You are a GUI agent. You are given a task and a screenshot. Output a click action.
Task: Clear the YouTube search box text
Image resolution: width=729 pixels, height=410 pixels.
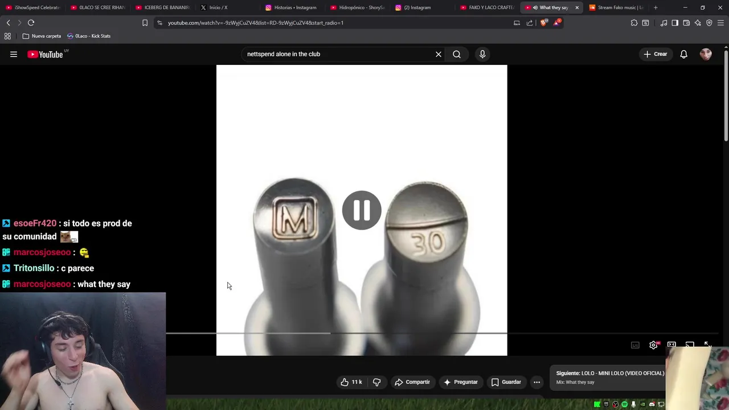(x=439, y=54)
